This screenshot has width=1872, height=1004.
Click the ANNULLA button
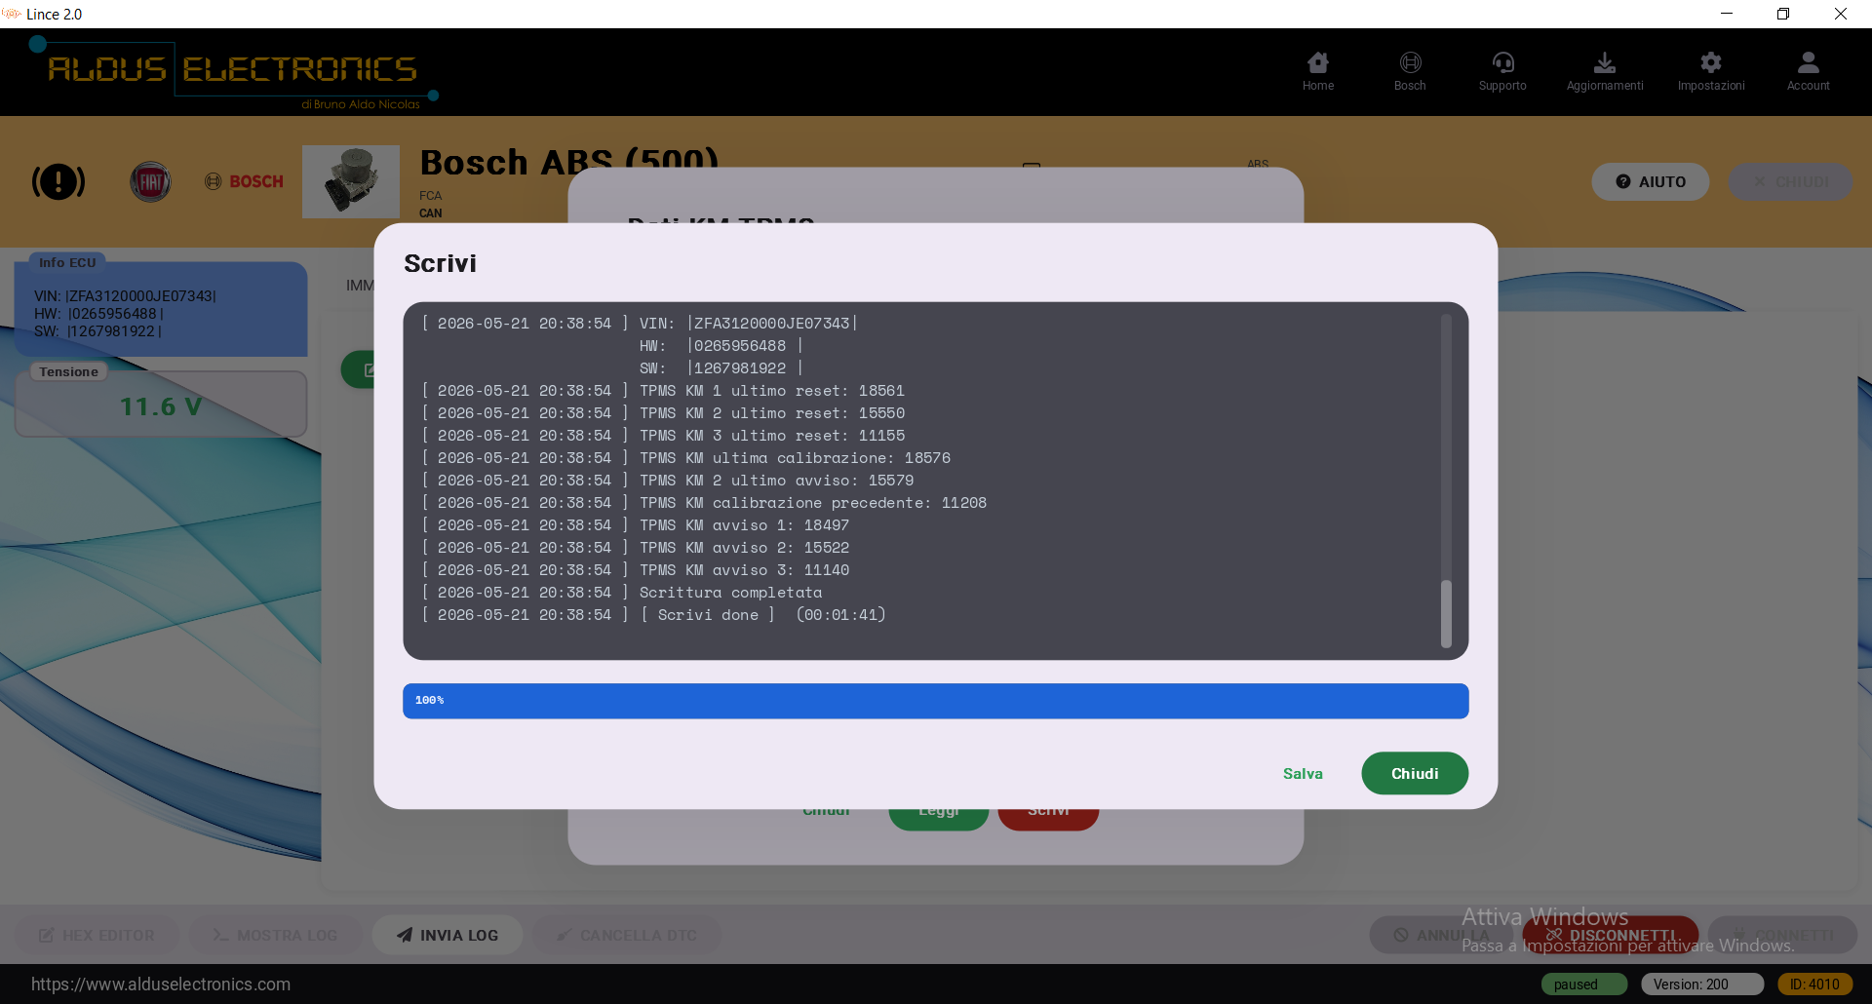point(1441,935)
